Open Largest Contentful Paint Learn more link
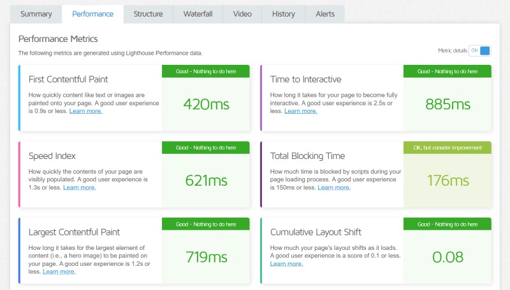The image size is (510, 290). pyautogui.click(x=59, y=272)
